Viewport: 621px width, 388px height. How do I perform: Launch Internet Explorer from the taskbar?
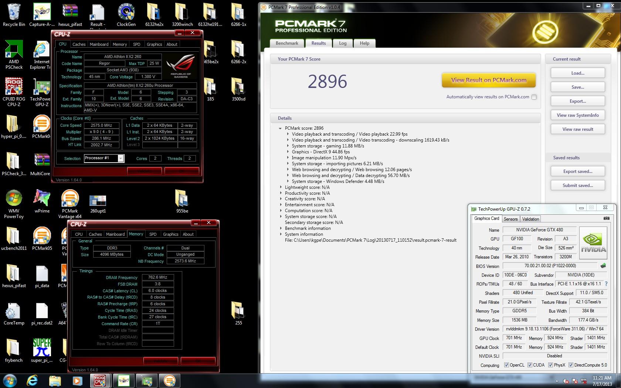tap(32, 381)
